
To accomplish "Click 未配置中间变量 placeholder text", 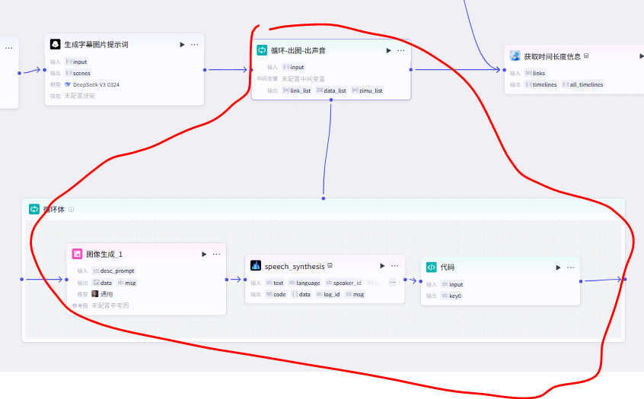I will point(303,79).
